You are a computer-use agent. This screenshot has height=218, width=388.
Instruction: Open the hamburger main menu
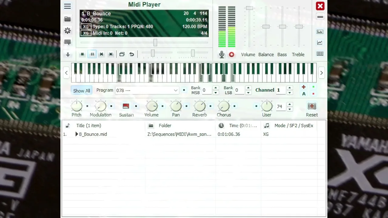pos(67,6)
